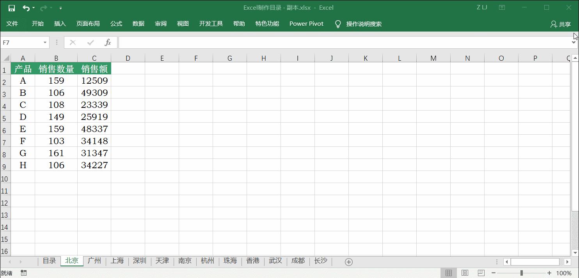Screen dimensions: 579x278
Task: Open the 广州 worksheet tab
Action: [94, 261]
